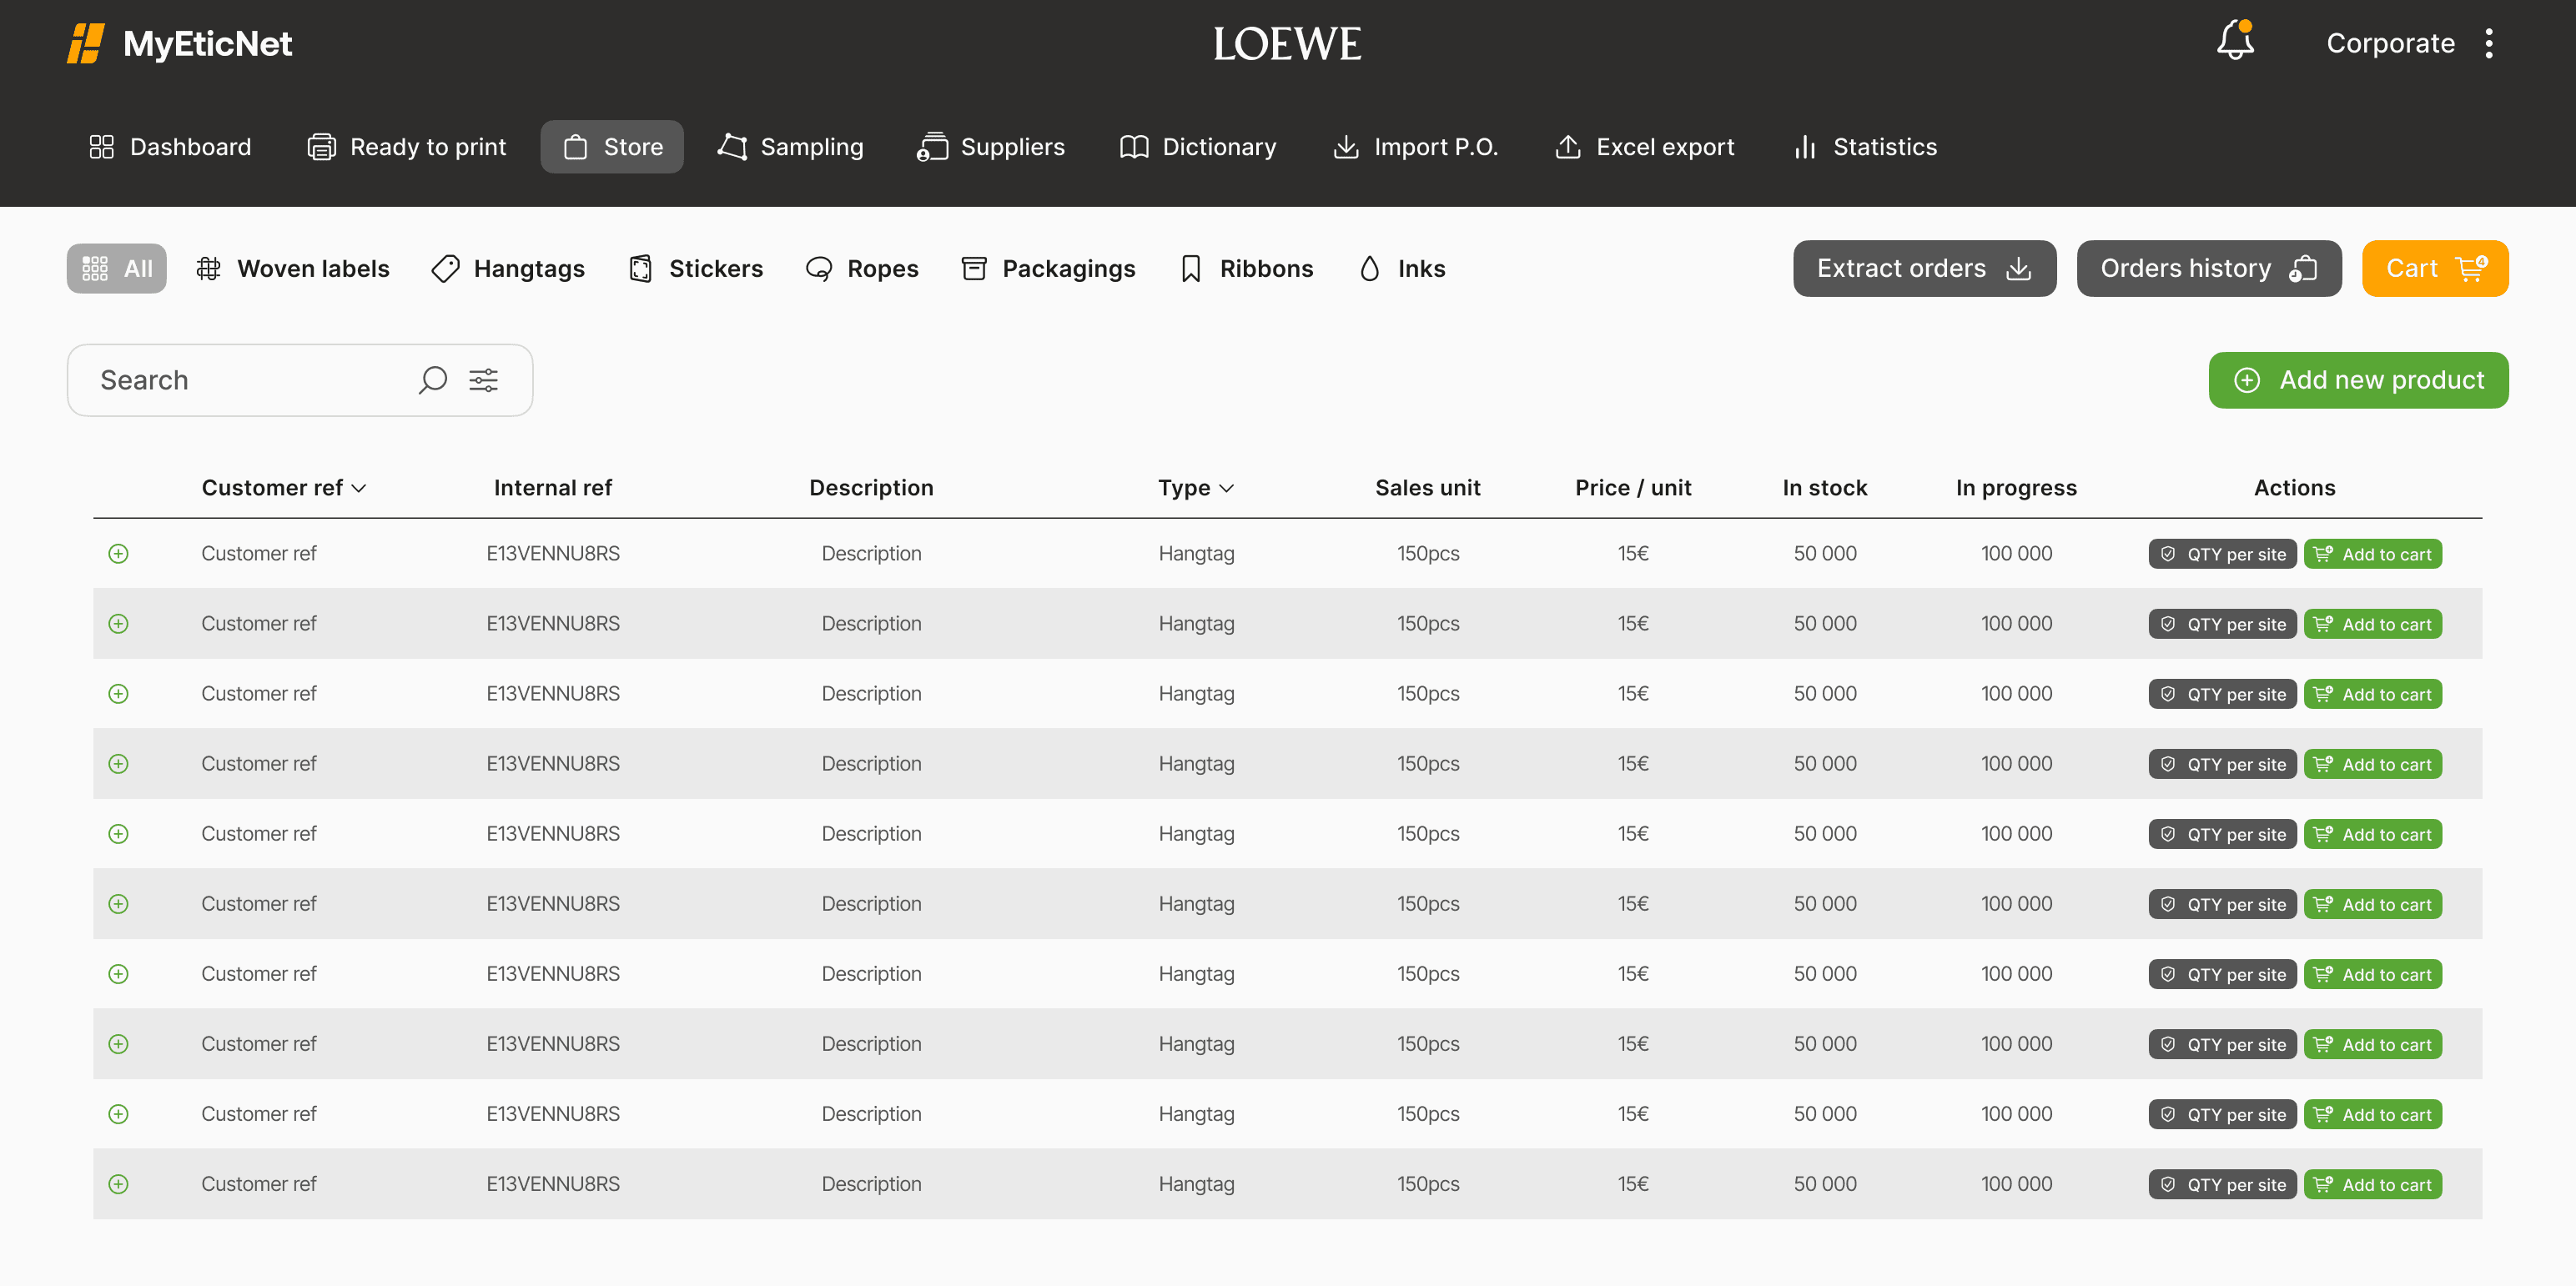Click the MyEticNet logo icon
This screenshot has width=2576, height=1286.
coord(86,43)
